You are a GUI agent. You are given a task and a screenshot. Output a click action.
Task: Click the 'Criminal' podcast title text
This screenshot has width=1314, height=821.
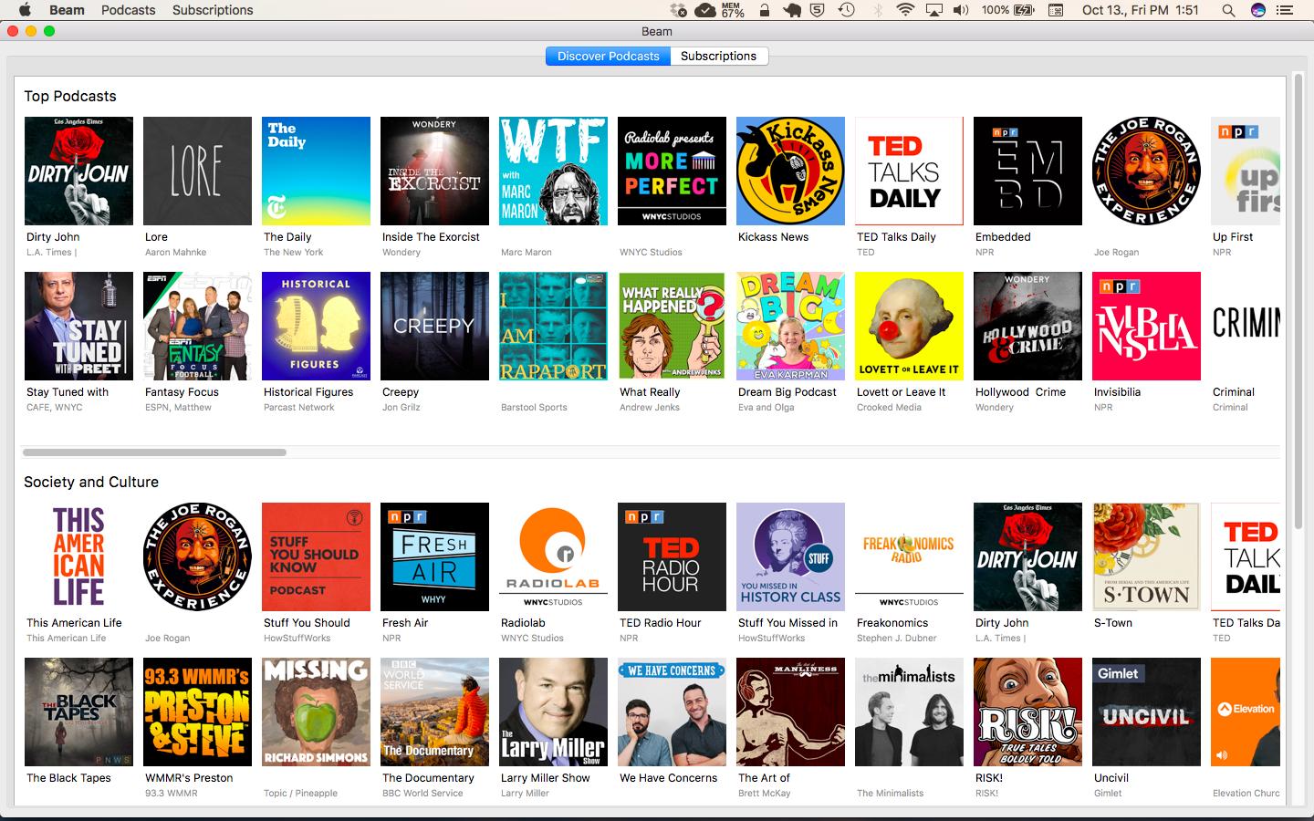[1234, 392]
